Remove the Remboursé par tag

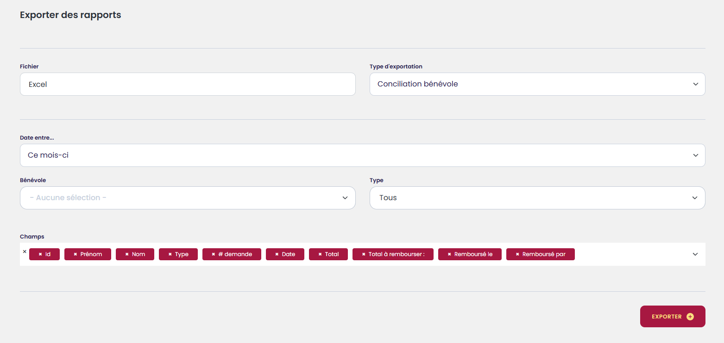click(517, 254)
